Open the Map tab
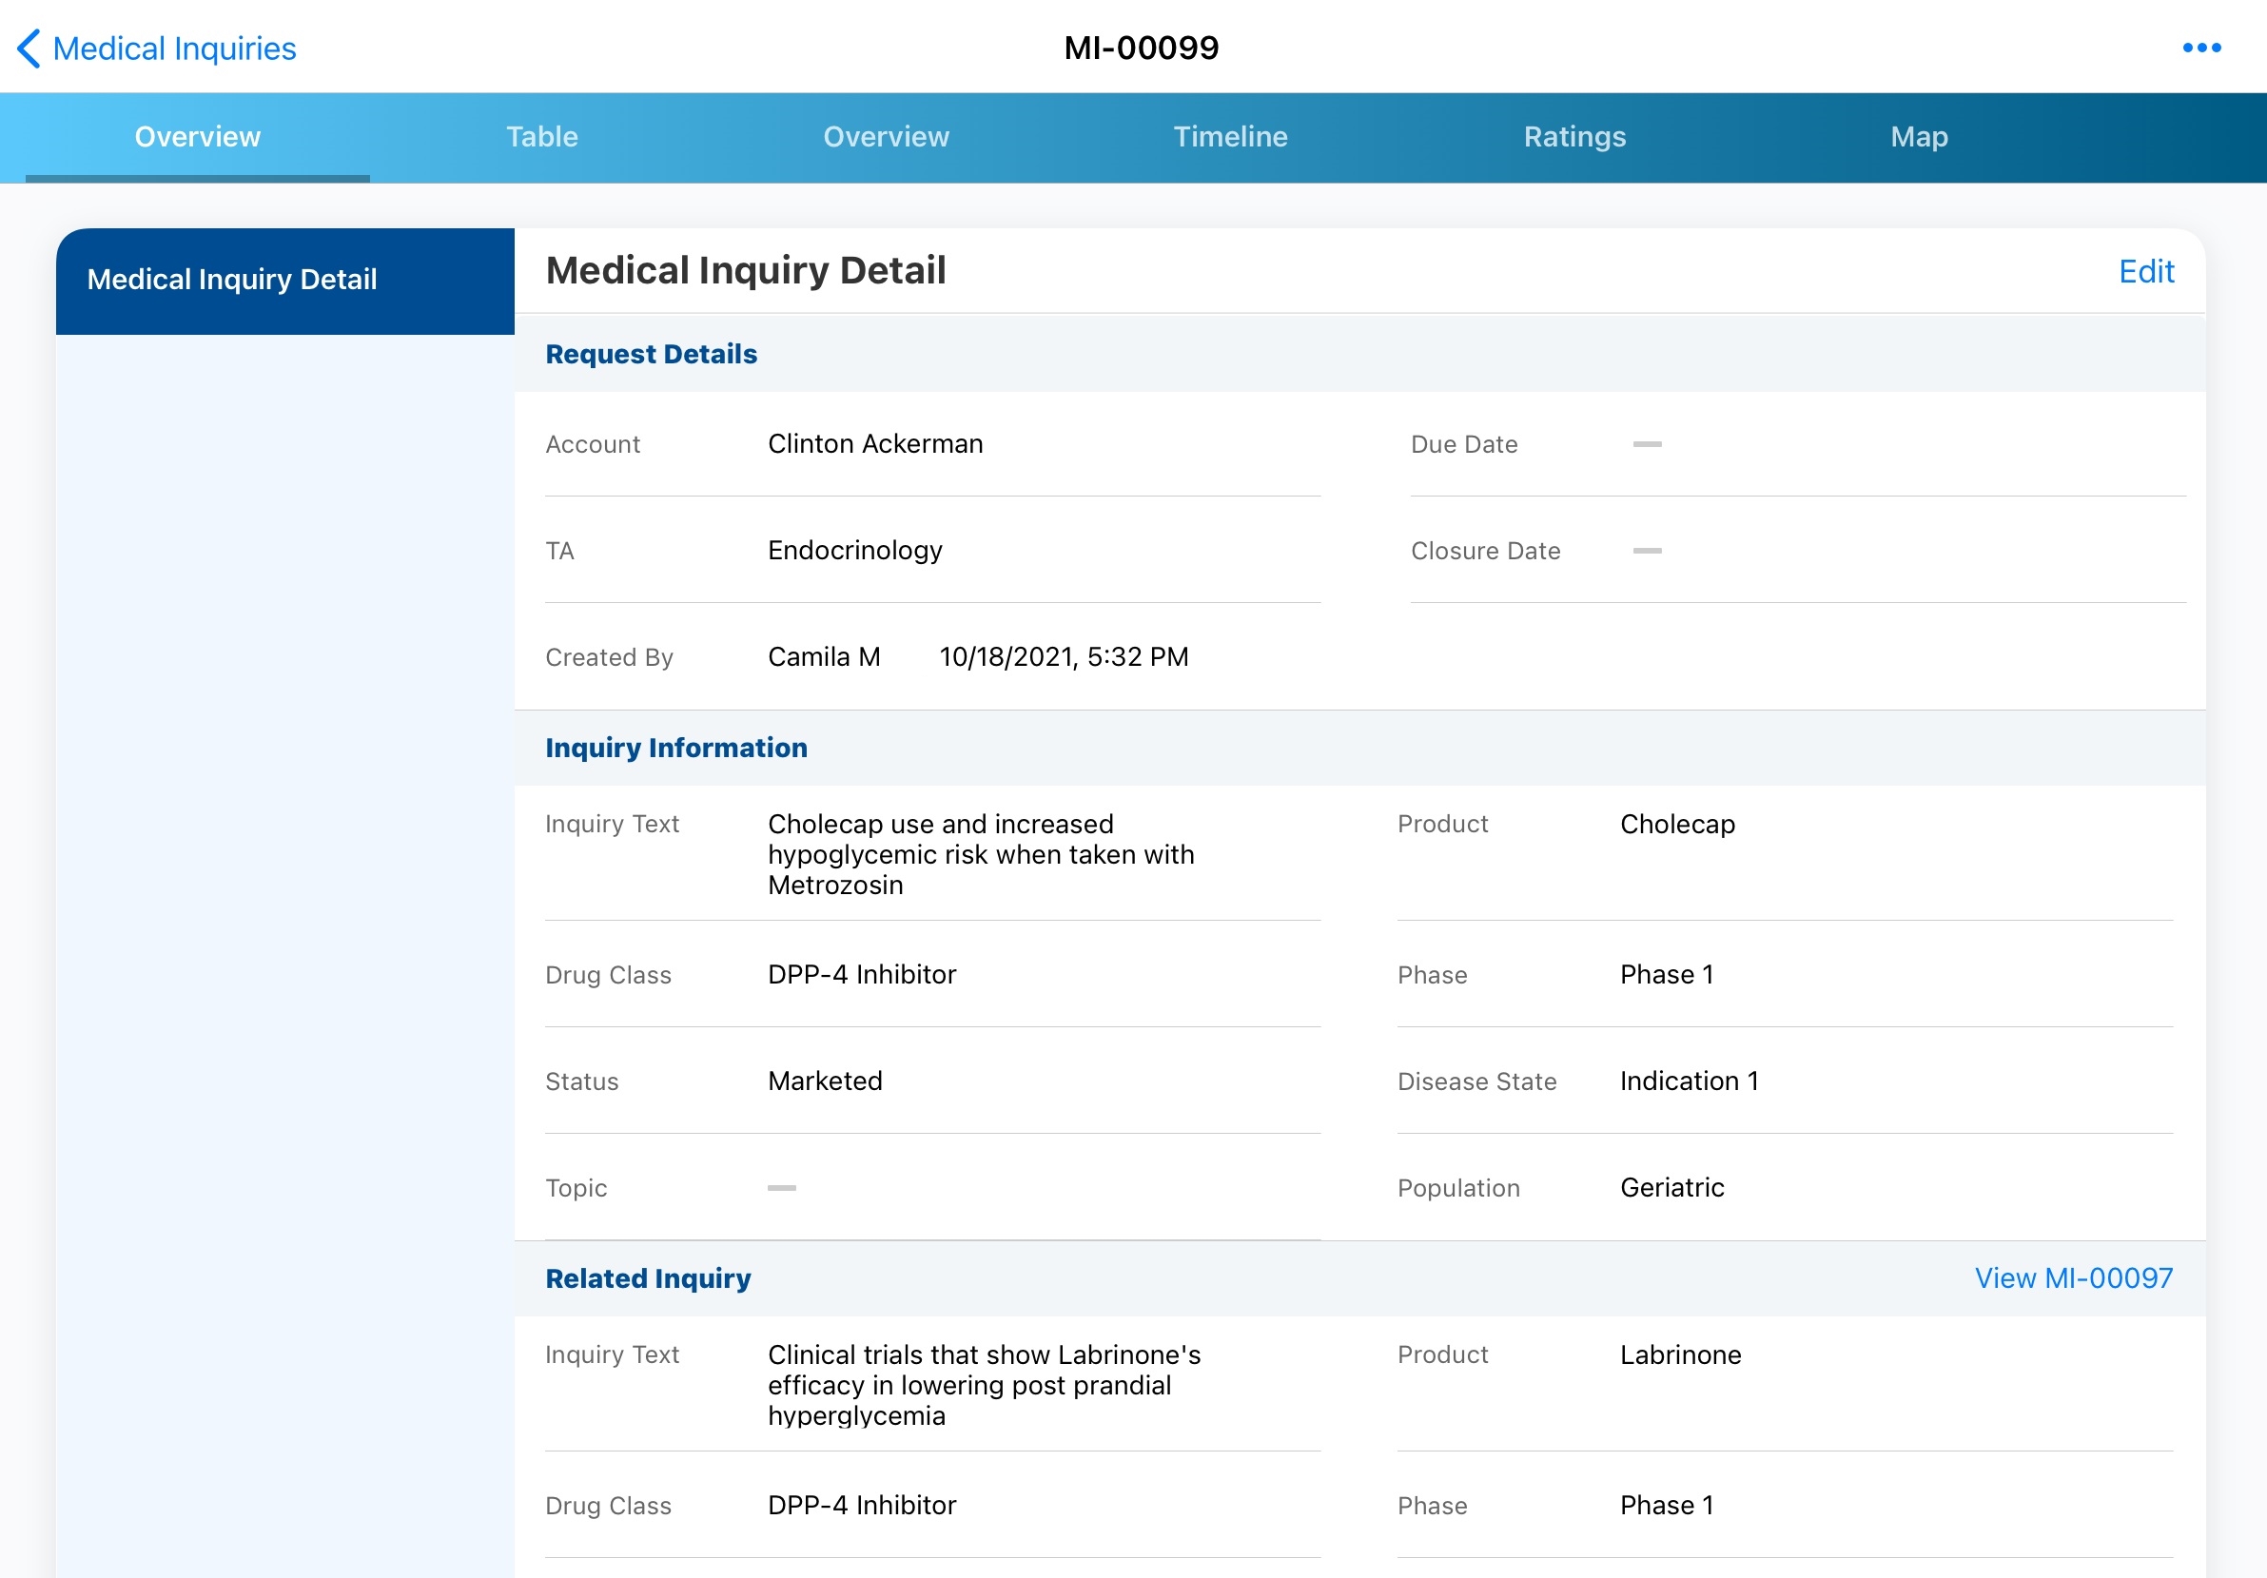Image resolution: width=2267 pixels, height=1578 pixels. click(x=1919, y=136)
